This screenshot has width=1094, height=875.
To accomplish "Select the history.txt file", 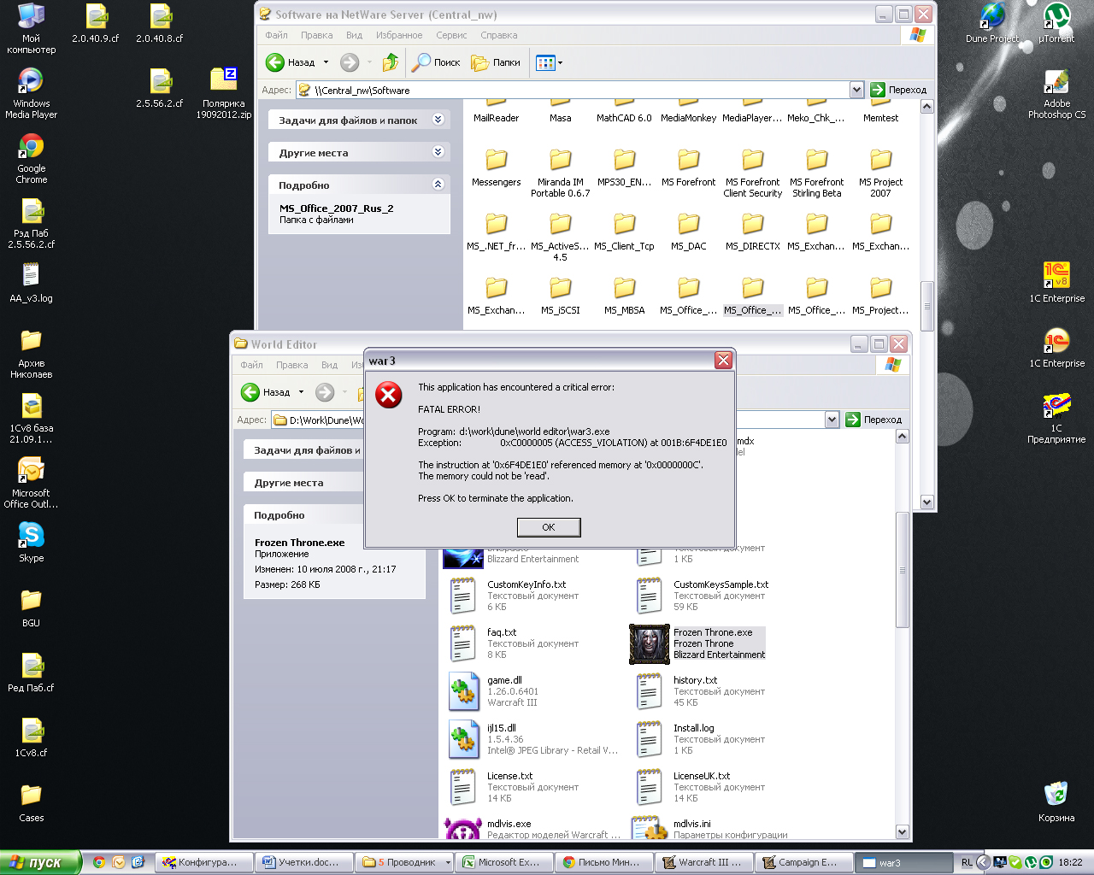I will [701, 691].
